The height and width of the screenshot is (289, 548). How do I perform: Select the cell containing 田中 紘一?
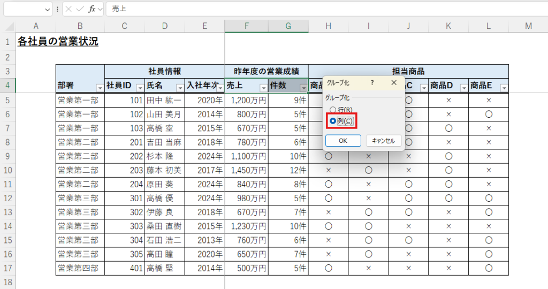click(164, 100)
